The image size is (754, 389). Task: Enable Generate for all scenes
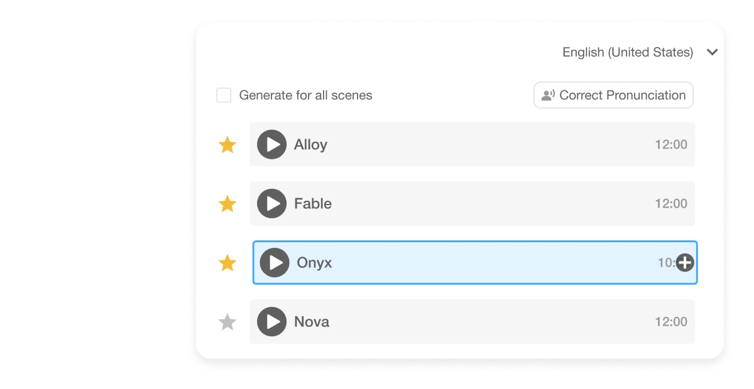(x=224, y=95)
